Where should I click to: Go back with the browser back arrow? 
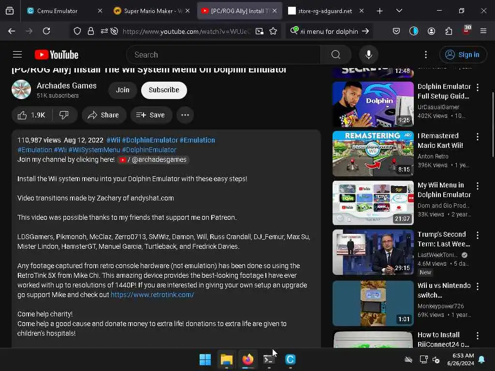click(x=12, y=31)
